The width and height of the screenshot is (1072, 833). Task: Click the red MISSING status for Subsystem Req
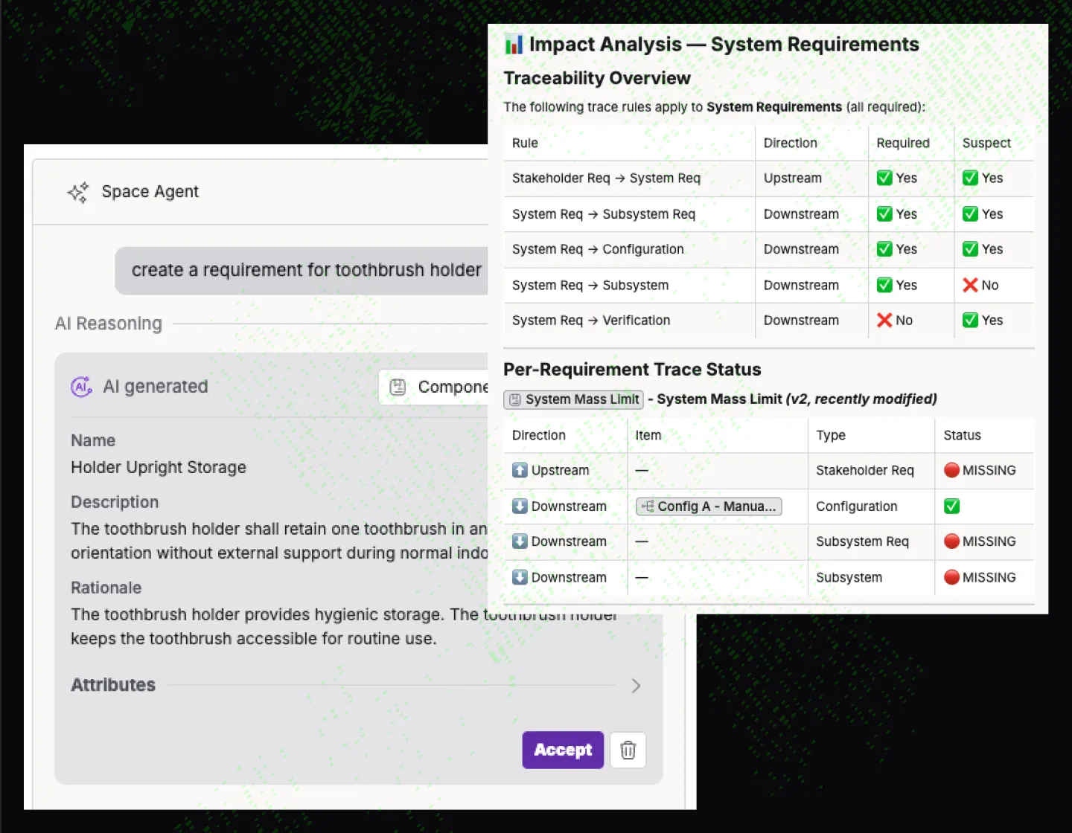point(980,541)
